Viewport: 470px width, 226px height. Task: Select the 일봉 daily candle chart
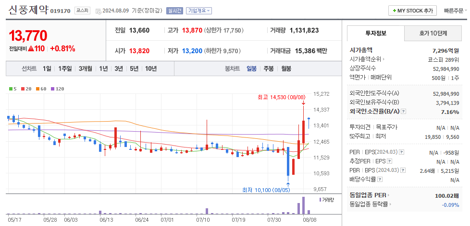[x=251, y=68]
